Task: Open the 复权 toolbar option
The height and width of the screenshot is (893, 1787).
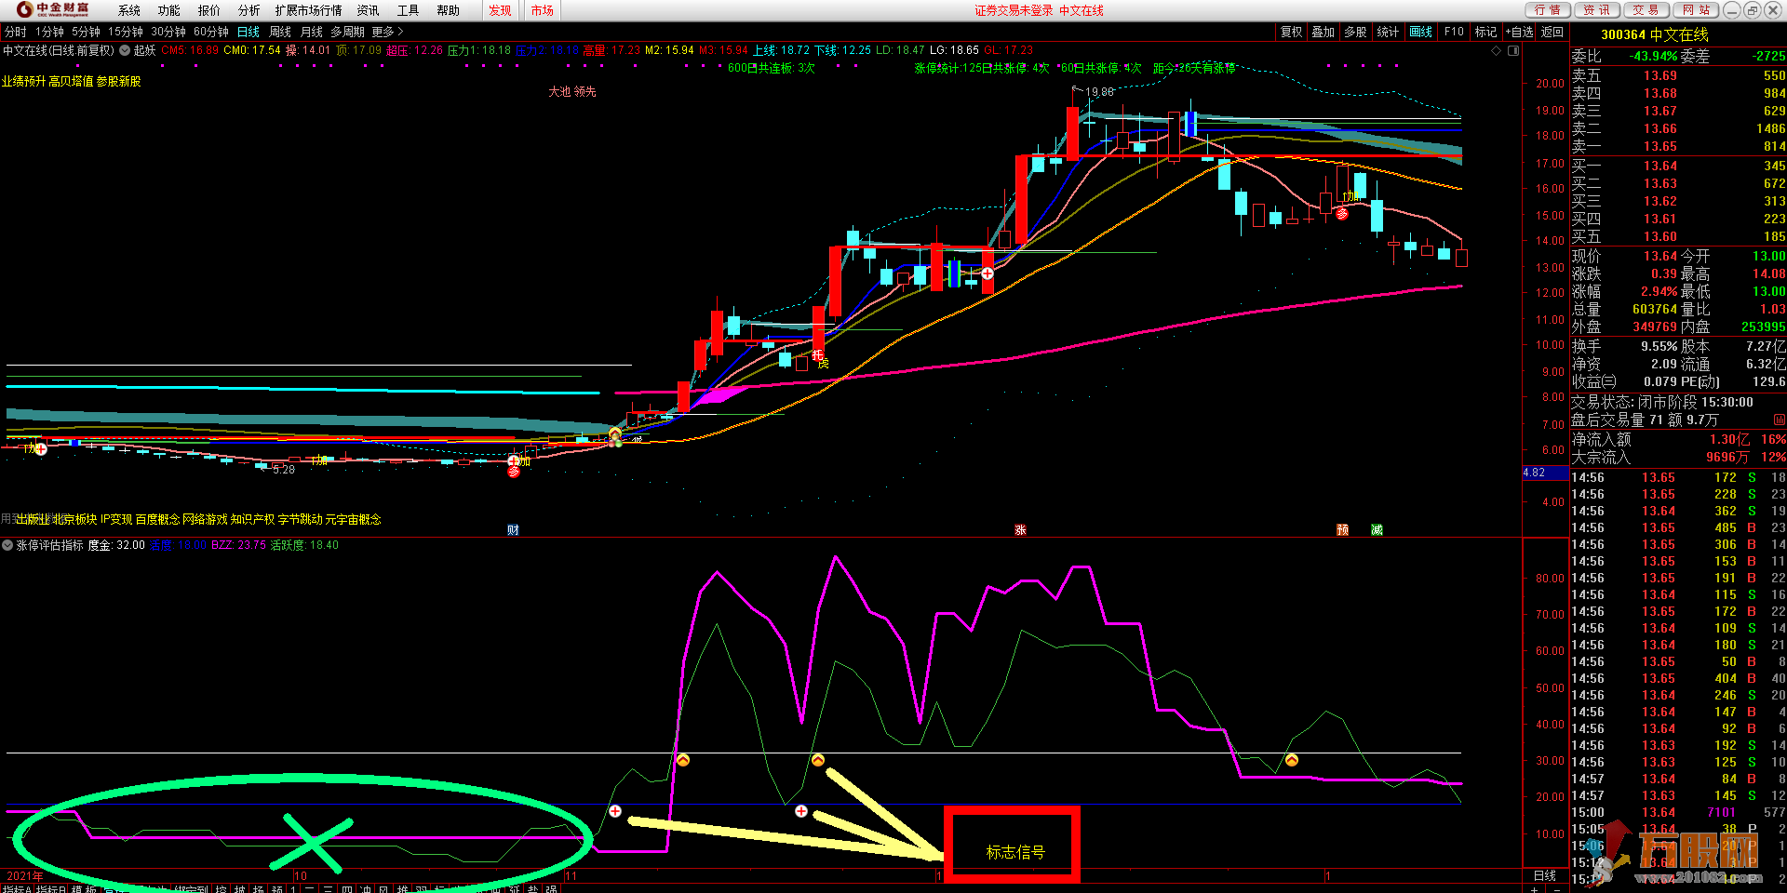Action: [1292, 32]
